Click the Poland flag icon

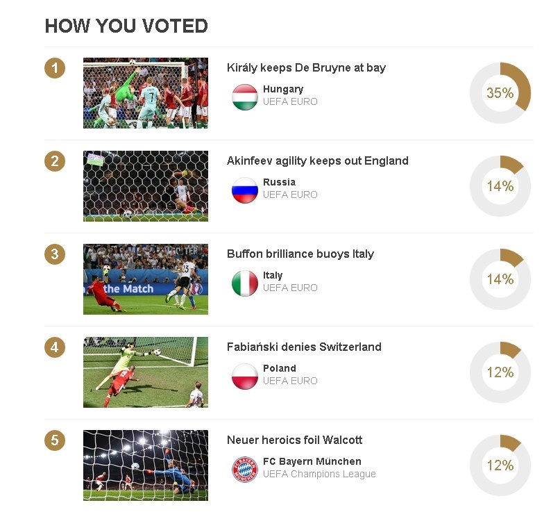(245, 376)
